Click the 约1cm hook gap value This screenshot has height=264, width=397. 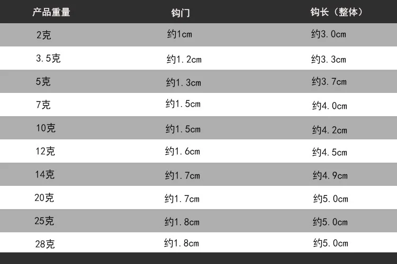pos(179,34)
